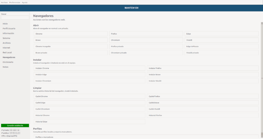Open Brave privado

click(70, 53)
